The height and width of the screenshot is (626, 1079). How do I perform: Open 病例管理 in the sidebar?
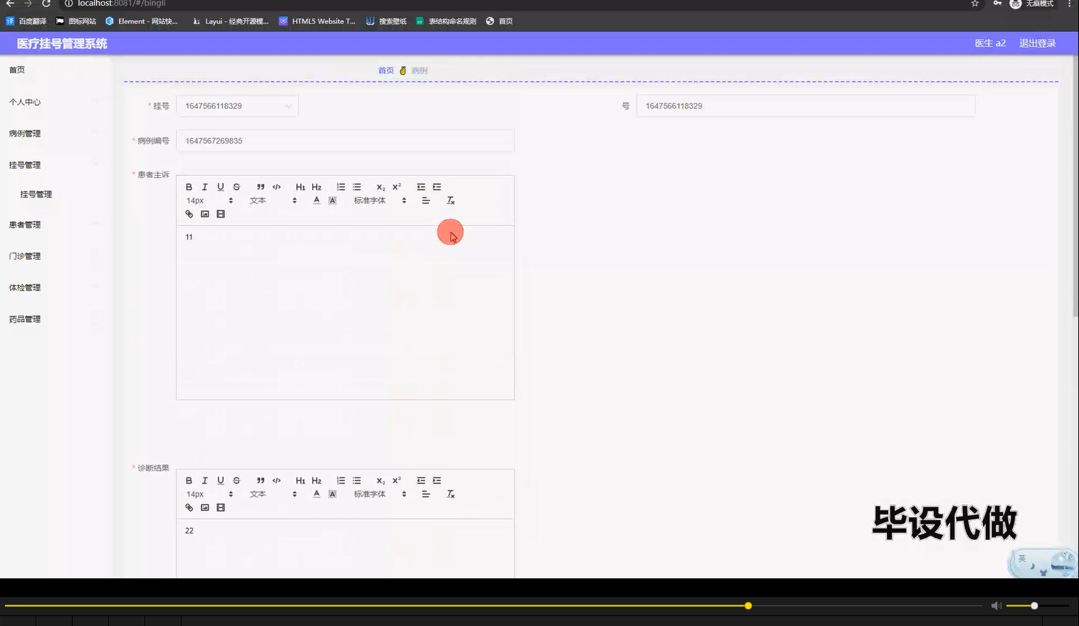point(25,134)
